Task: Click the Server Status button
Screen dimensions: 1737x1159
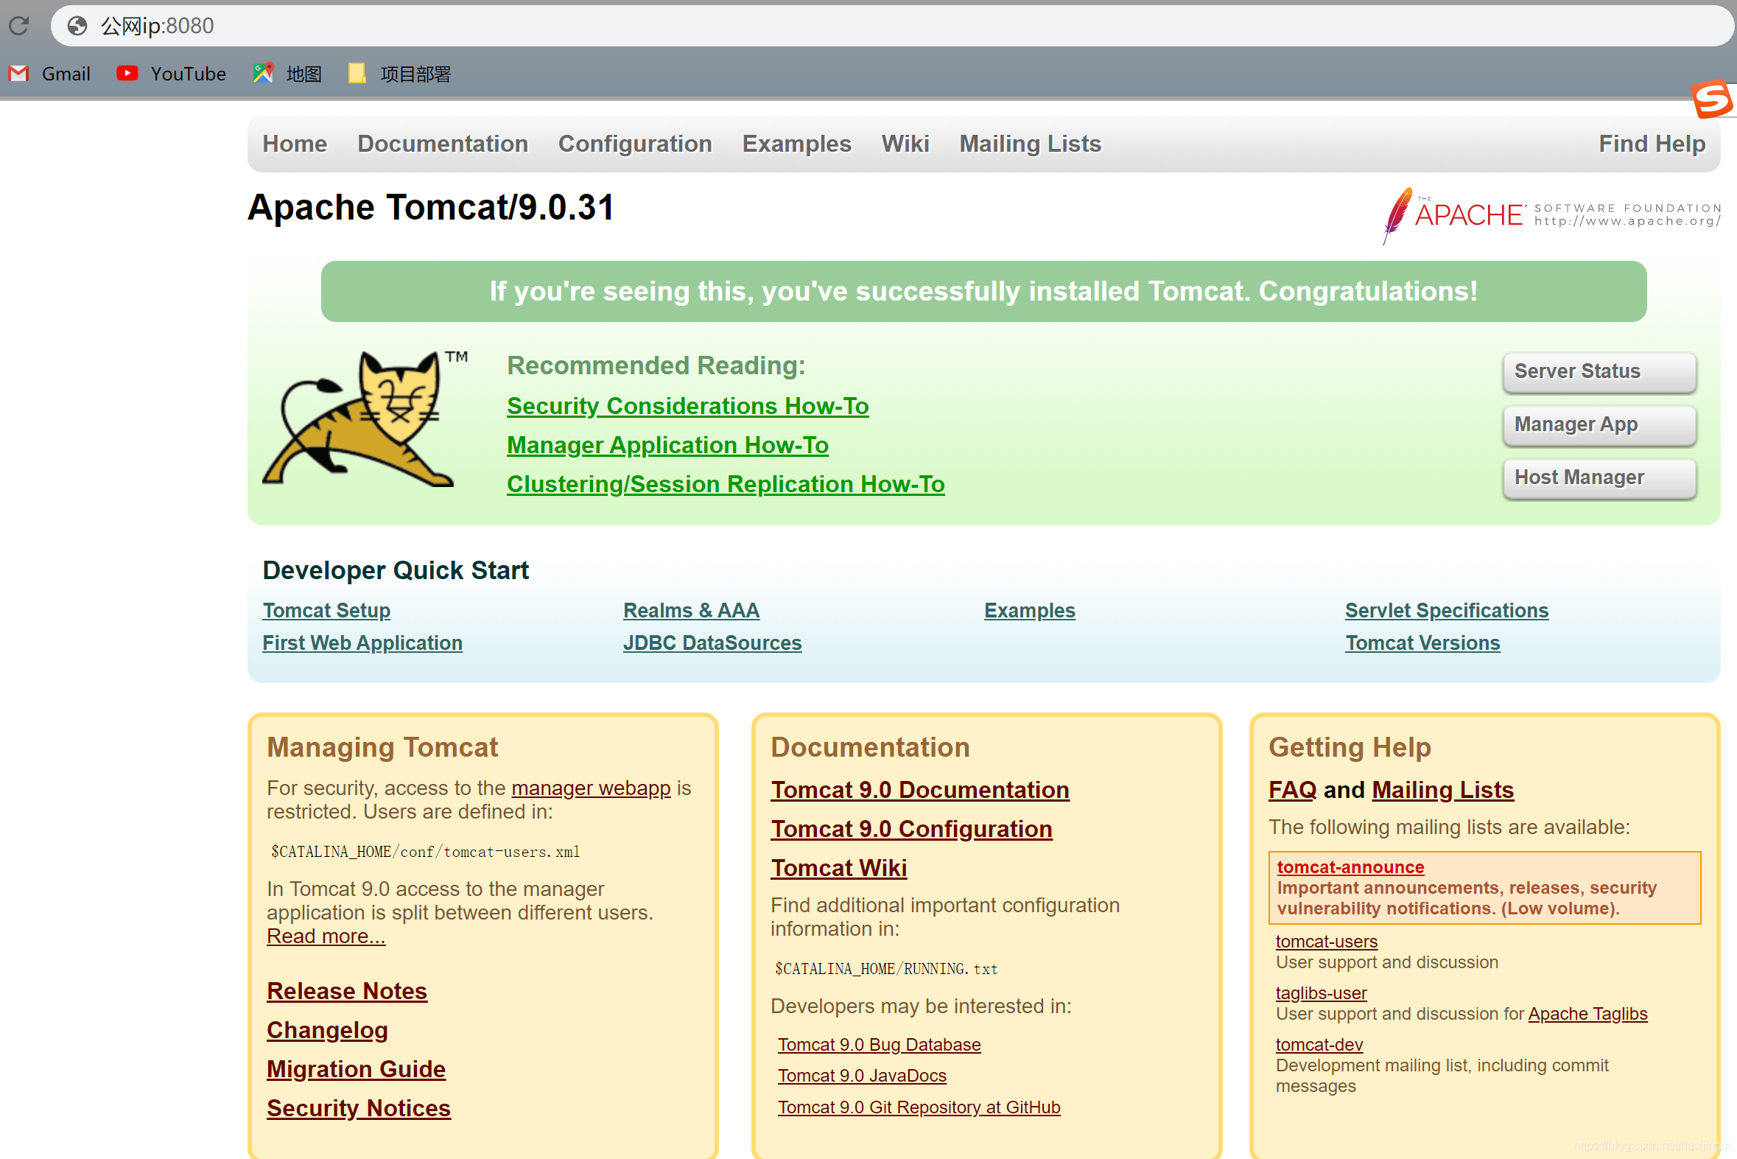Action: (x=1599, y=372)
